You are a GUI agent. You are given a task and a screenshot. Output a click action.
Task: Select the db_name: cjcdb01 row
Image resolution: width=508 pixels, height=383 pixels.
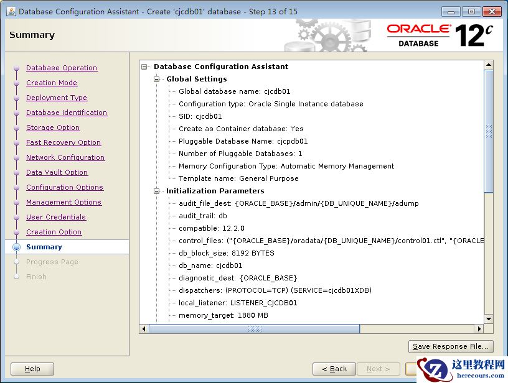(x=210, y=265)
